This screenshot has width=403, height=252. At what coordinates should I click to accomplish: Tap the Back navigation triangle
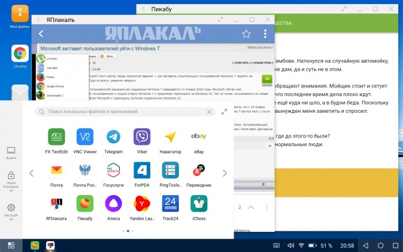click(366, 246)
